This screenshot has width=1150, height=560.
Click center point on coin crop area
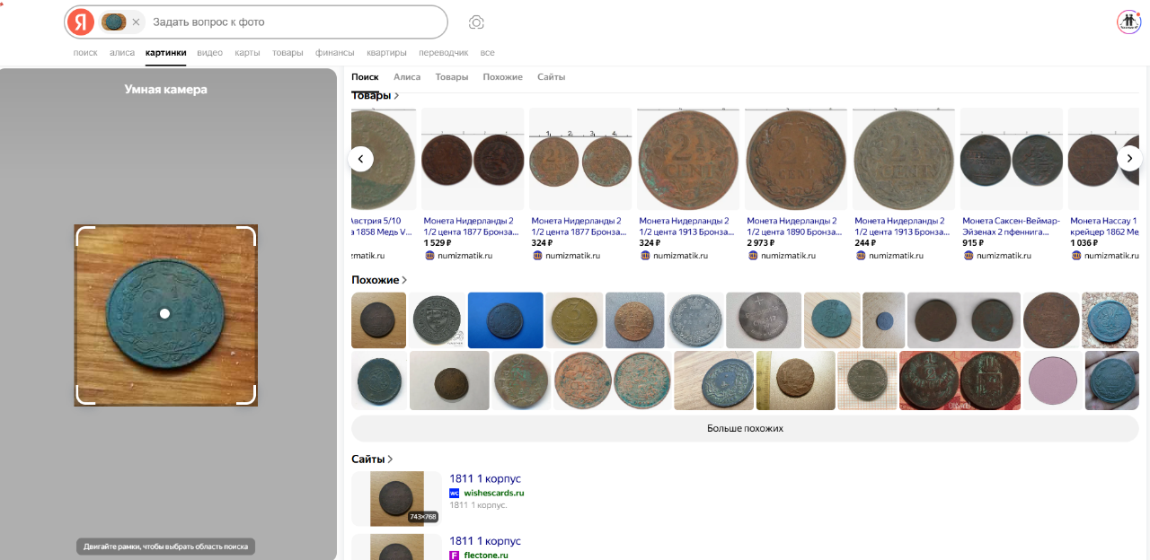[x=164, y=313]
